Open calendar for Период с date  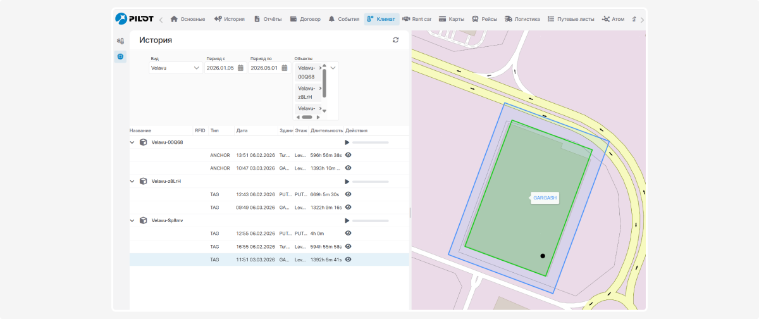(x=240, y=68)
